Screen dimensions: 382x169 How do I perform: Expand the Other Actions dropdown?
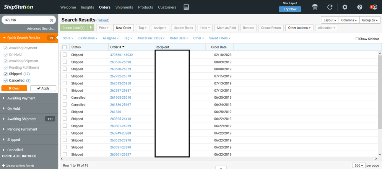click(299, 28)
